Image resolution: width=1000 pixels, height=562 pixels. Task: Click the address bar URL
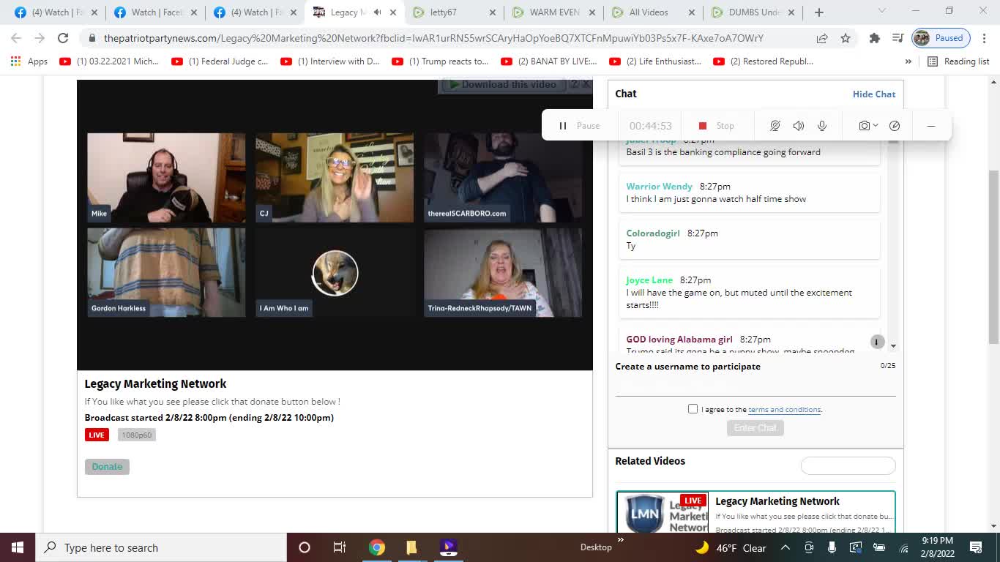tap(433, 38)
